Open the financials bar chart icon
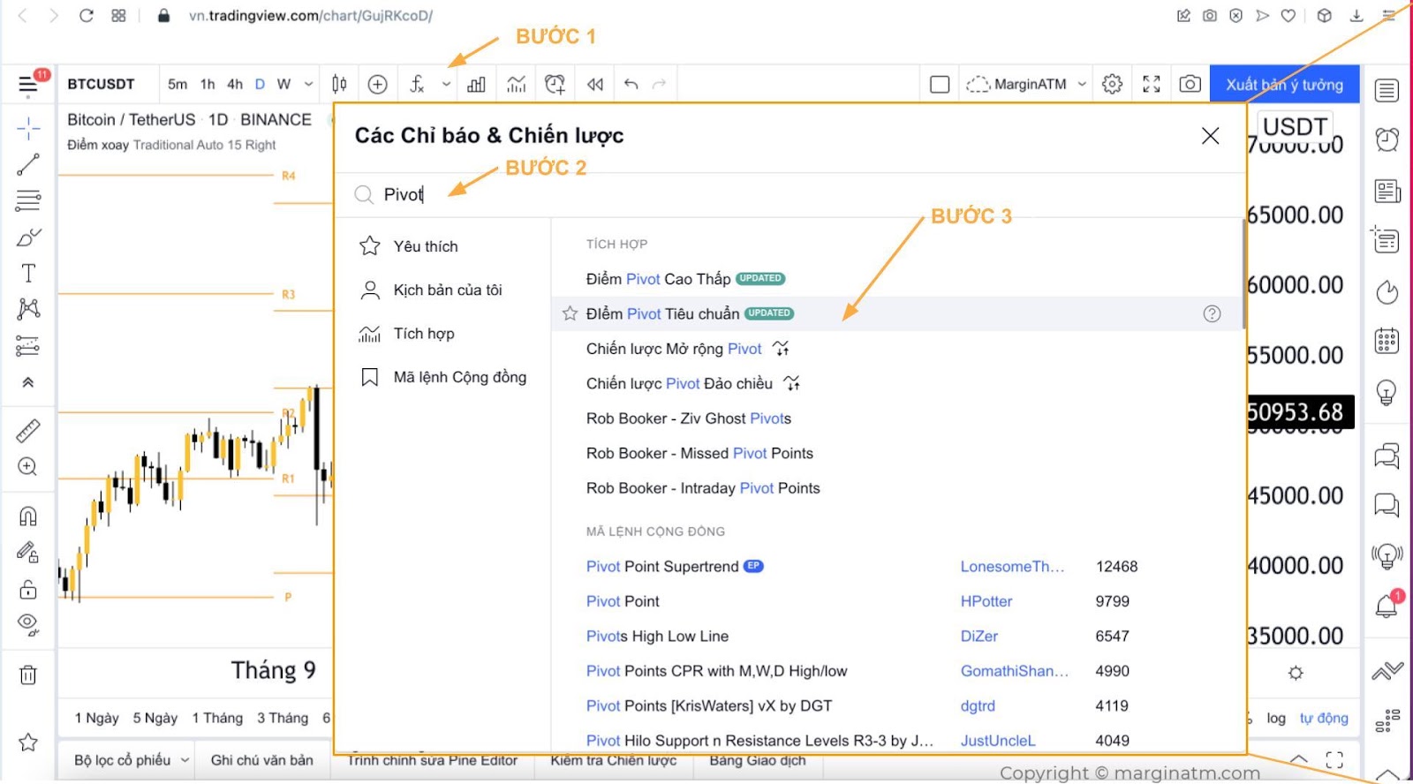The image size is (1413, 784). (476, 84)
